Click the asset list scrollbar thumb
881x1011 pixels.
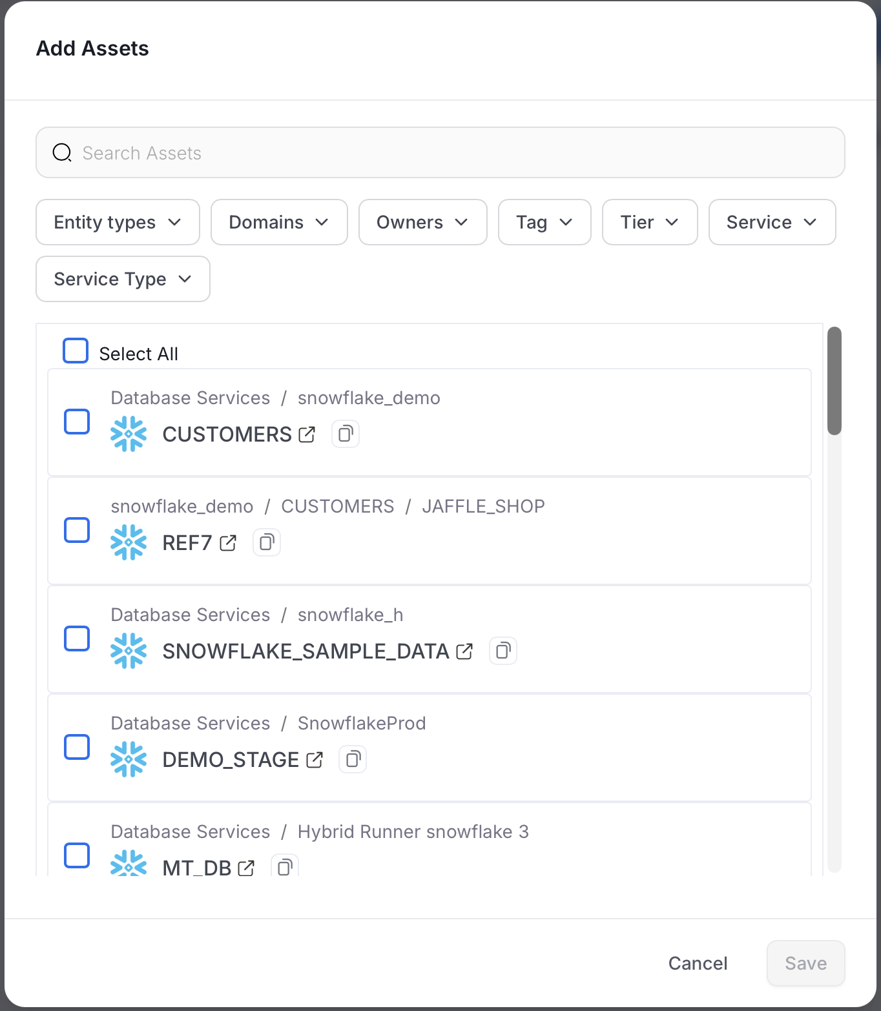click(x=834, y=381)
